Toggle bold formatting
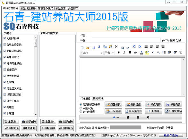This screenshot has width=188, height=139. [119, 53]
